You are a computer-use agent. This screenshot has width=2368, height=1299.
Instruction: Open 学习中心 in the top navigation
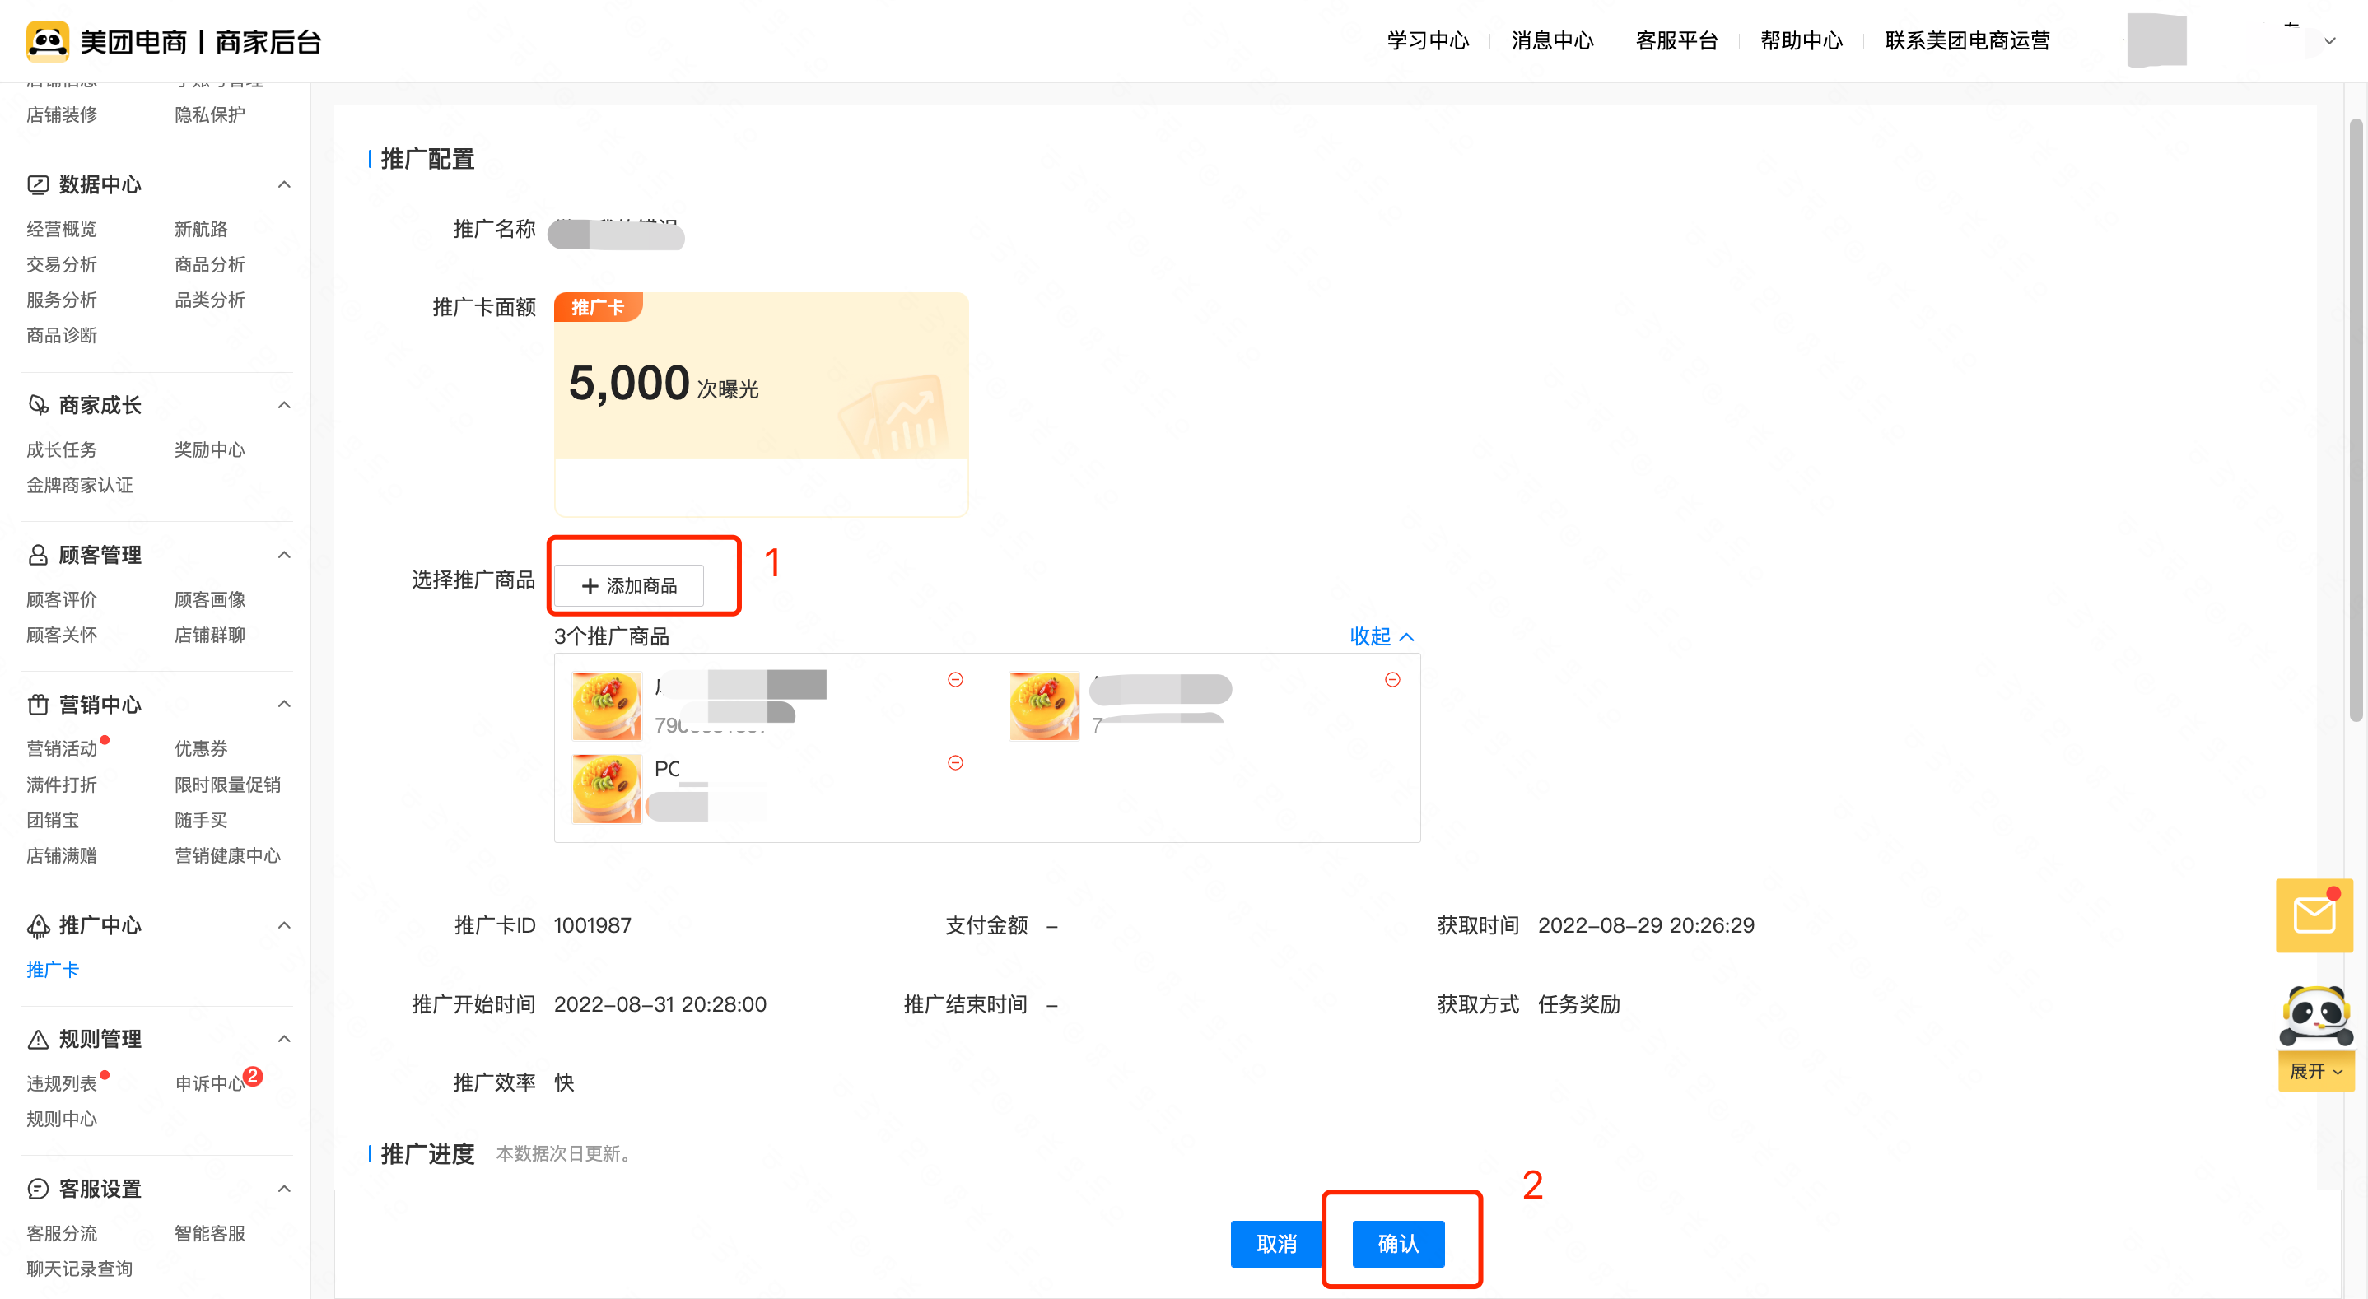(1427, 41)
